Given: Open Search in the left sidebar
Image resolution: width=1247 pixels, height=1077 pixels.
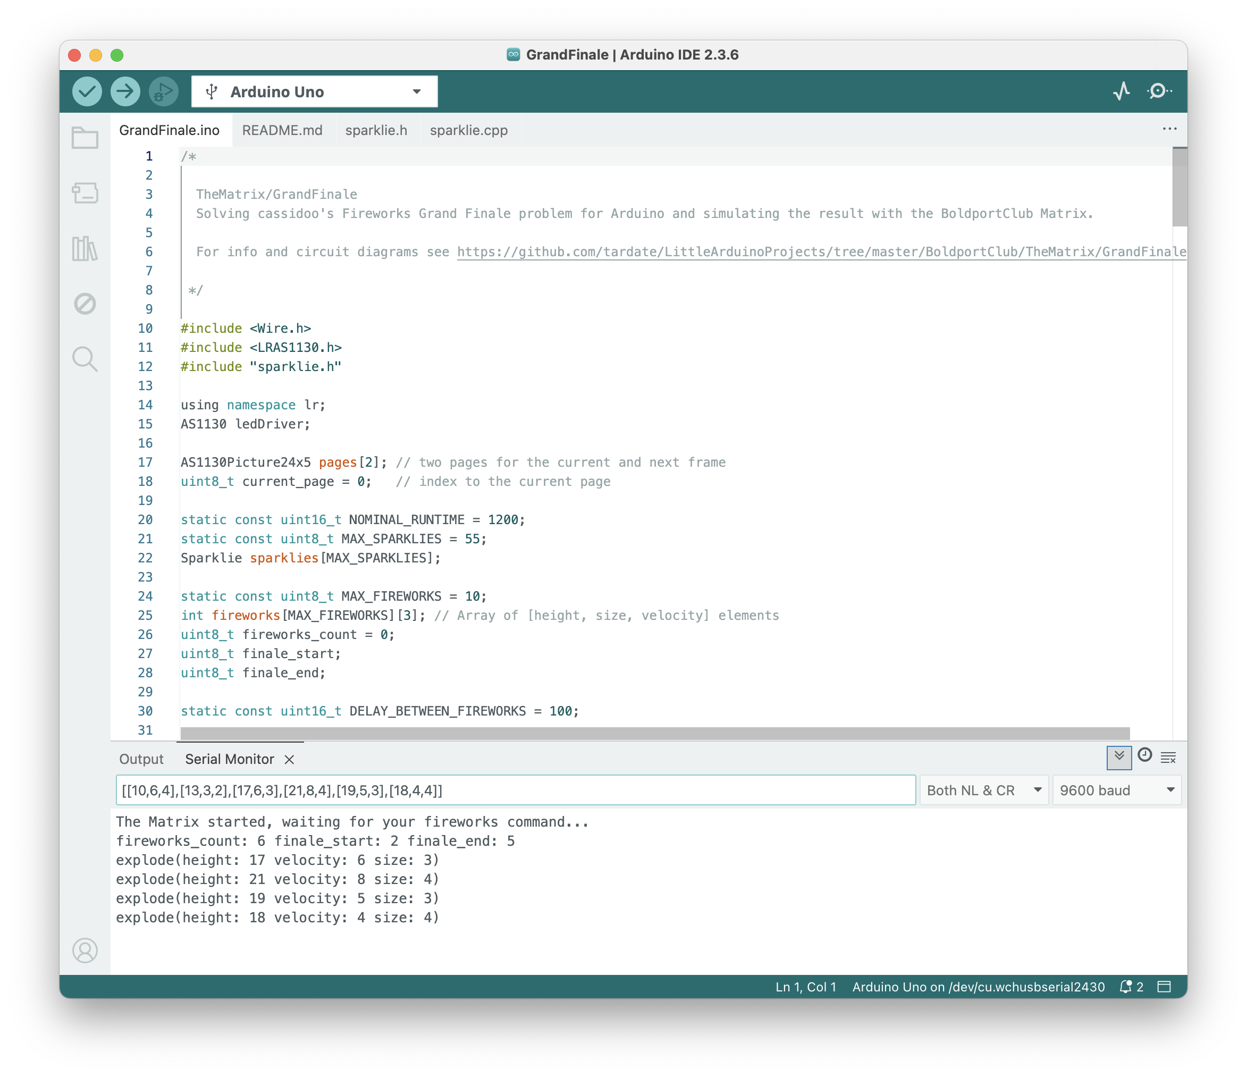Looking at the screenshot, I should click(x=85, y=359).
